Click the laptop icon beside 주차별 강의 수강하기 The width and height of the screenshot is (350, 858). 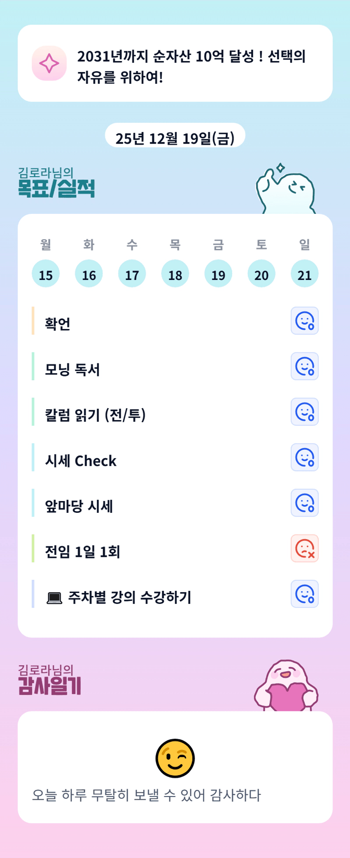(54, 598)
